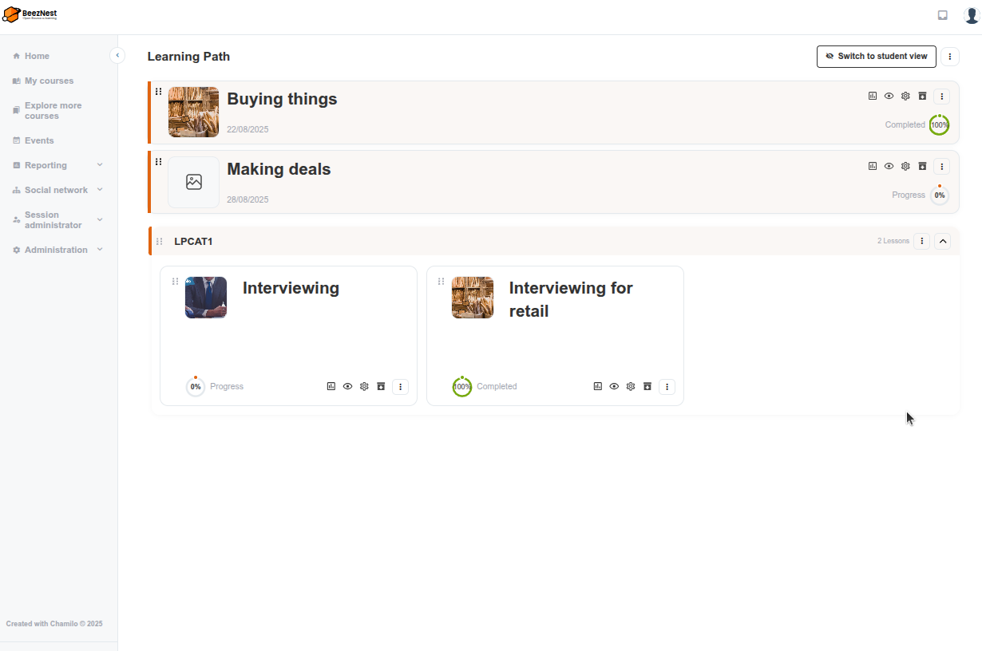Click the archive icon on Buying things

pyautogui.click(x=922, y=96)
